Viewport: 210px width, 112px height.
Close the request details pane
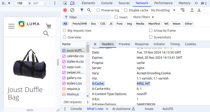[95, 44]
